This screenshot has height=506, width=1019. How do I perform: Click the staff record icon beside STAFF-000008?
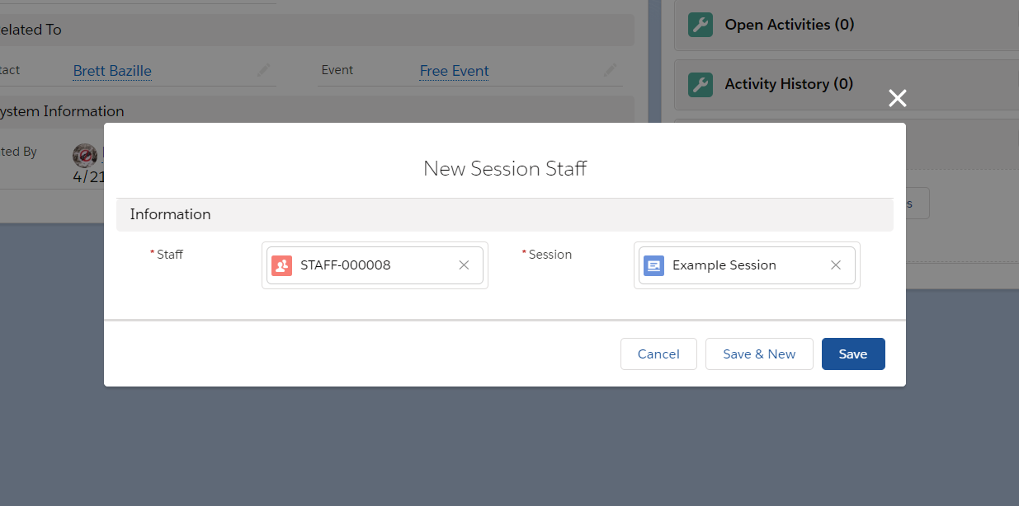282,265
